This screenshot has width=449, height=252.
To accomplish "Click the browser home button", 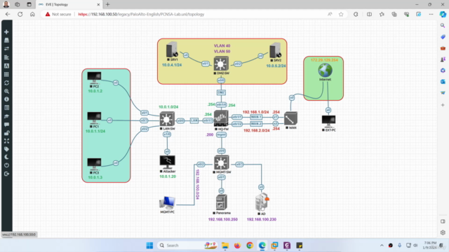I will pyautogui.click(x=32, y=14).
